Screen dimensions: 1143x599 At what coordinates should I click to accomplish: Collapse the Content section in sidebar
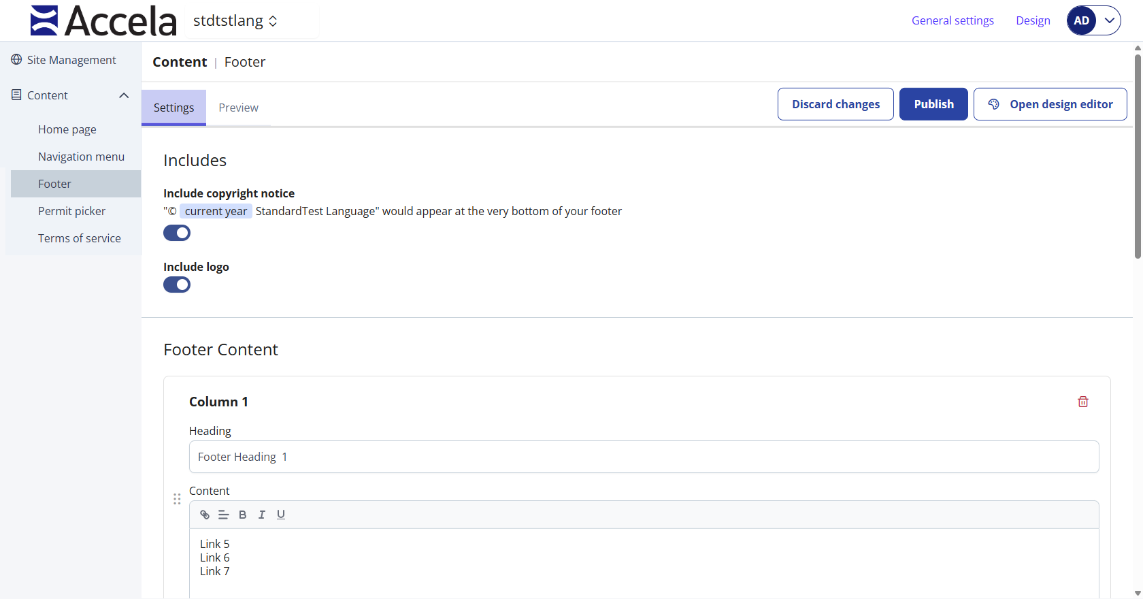pyautogui.click(x=124, y=95)
